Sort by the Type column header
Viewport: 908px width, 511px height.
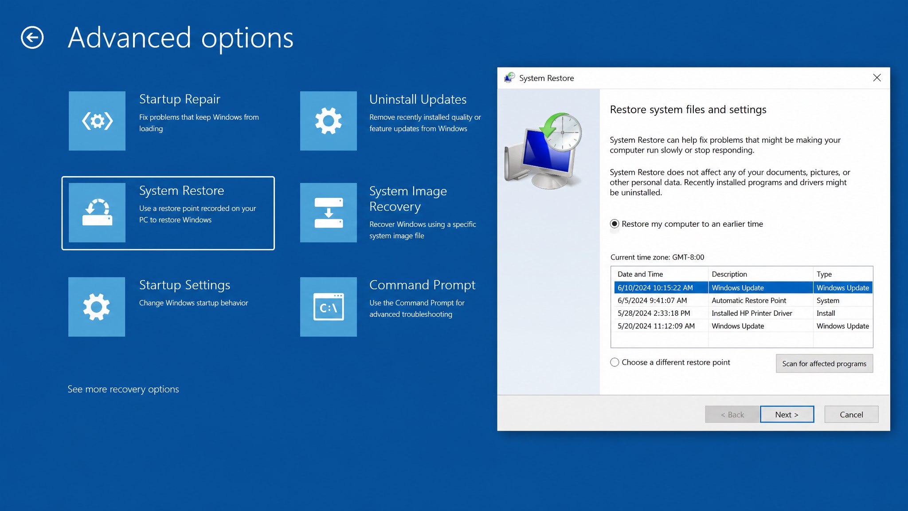[843, 274]
